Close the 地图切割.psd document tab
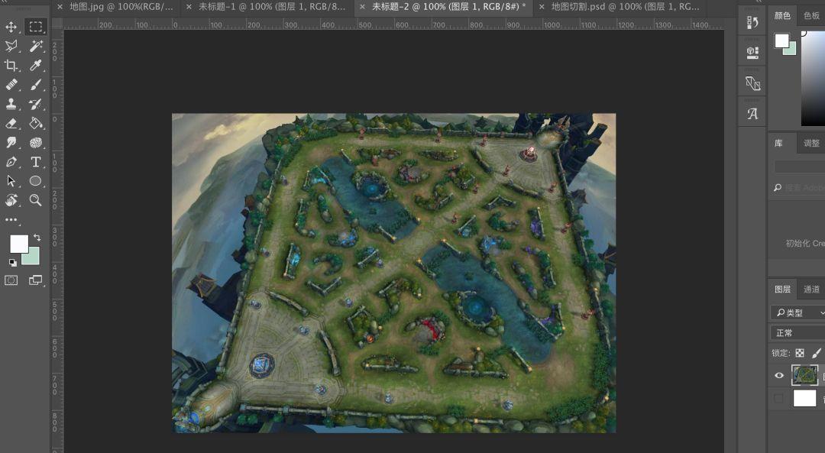This screenshot has width=825, height=453. coord(542,7)
